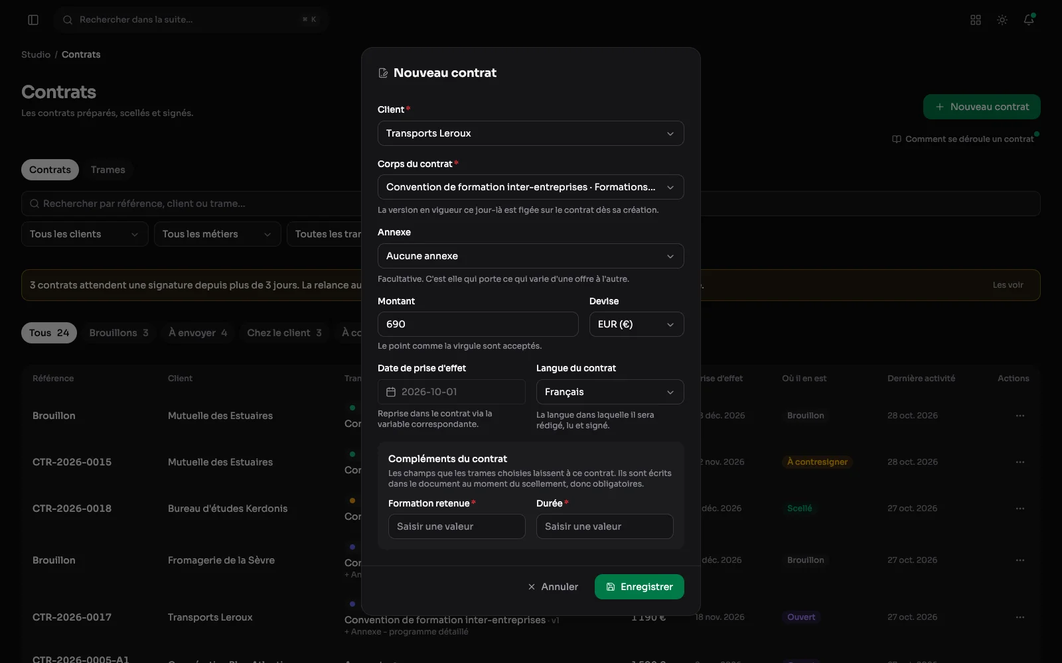The height and width of the screenshot is (663, 1062).
Task: Show the Brouillons 3 filter
Action: [x=119, y=333]
